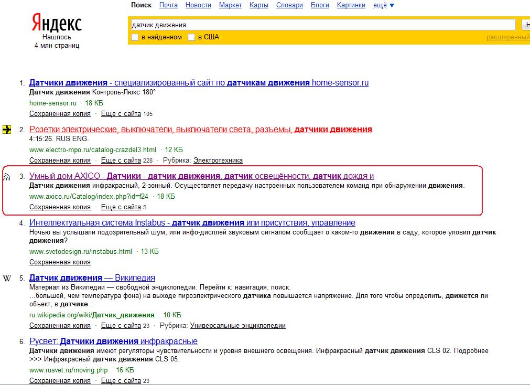Click green URL 'home-sensor.ru'
This screenshot has height=385, width=530.
(x=53, y=103)
